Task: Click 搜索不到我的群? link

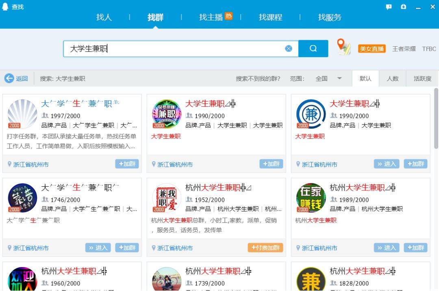Action: tap(258, 79)
